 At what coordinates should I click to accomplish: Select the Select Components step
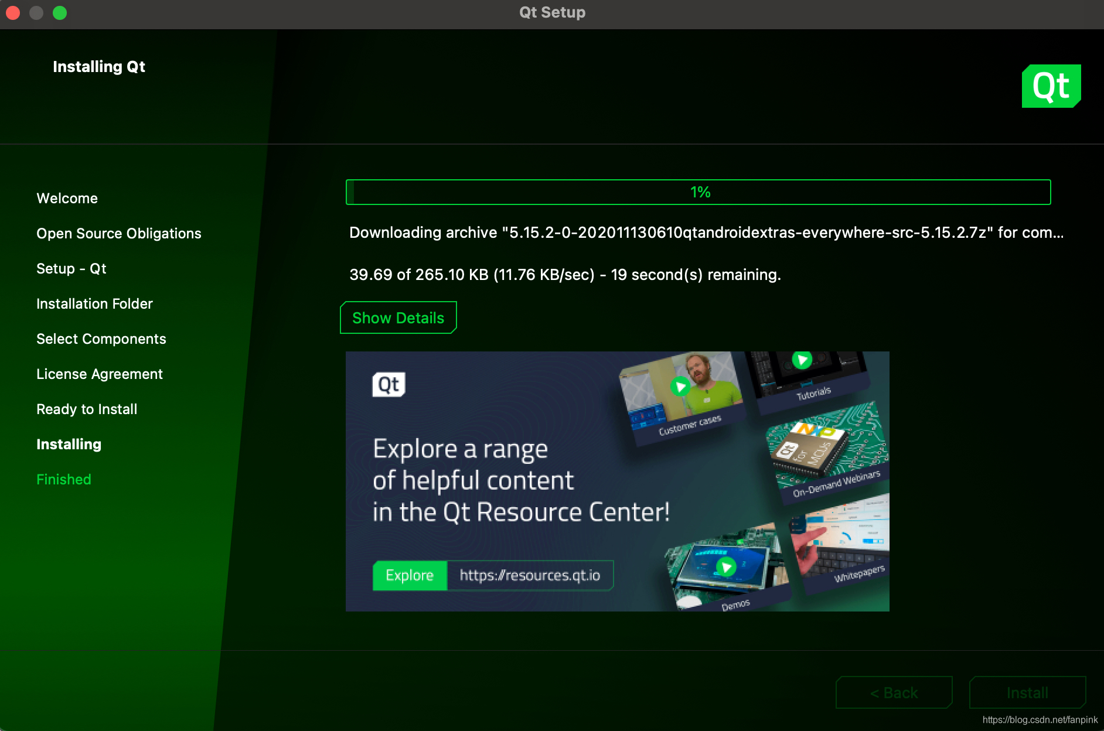tap(101, 339)
